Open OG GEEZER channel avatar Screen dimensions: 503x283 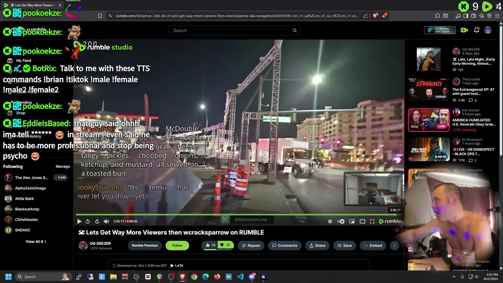pyautogui.click(x=83, y=246)
